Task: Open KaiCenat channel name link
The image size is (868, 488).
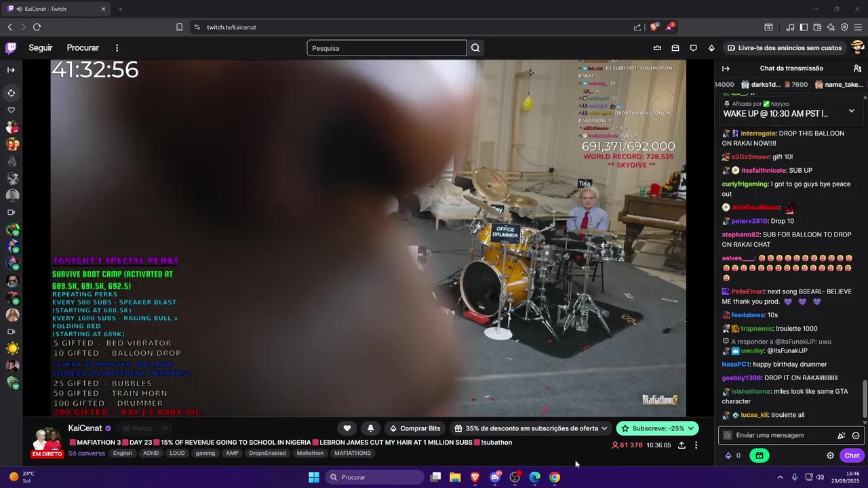Action: click(85, 428)
